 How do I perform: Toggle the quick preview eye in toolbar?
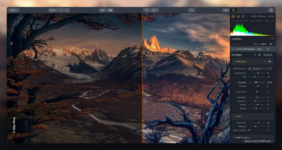pos(102,10)
